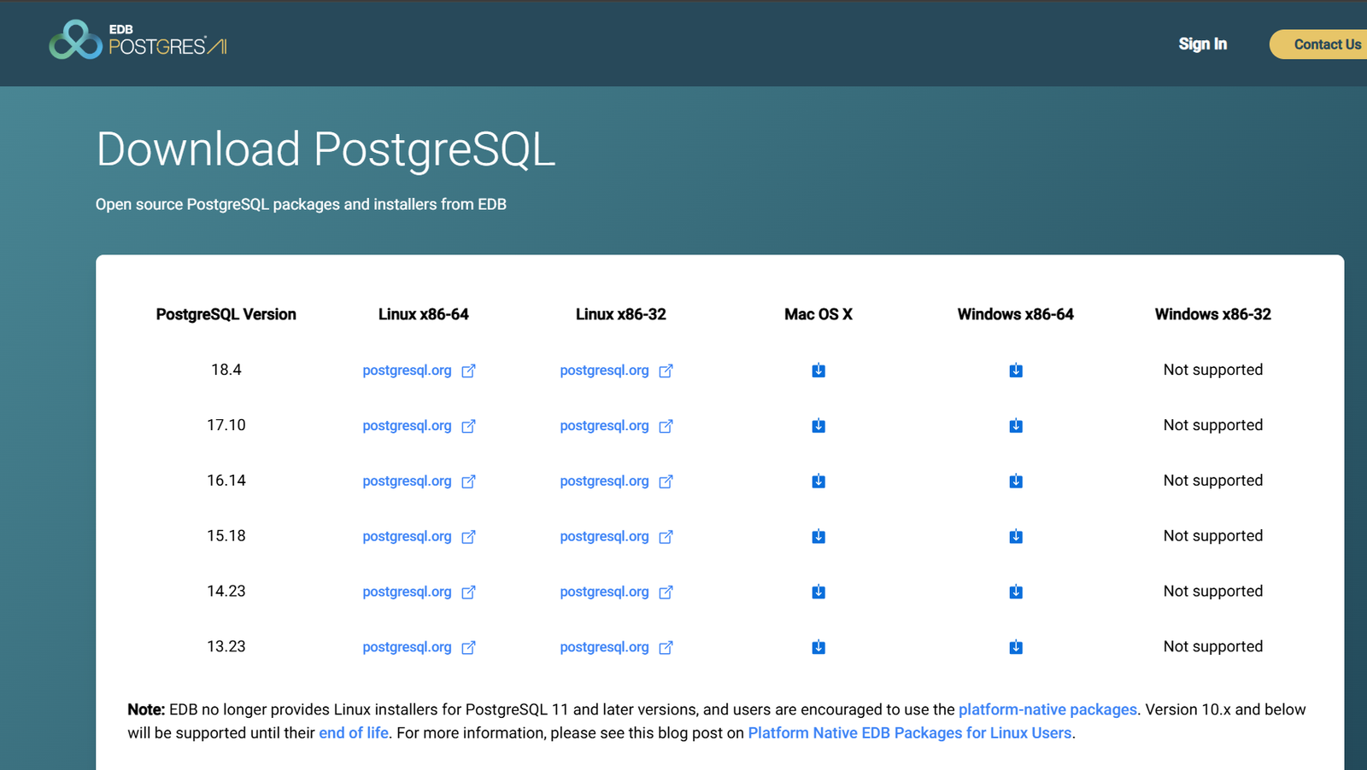
Task: Download PostgreSQL 16.14 for Windows x86-64
Action: pyautogui.click(x=1016, y=481)
